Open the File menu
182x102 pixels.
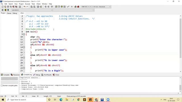click(x=2, y=4)
